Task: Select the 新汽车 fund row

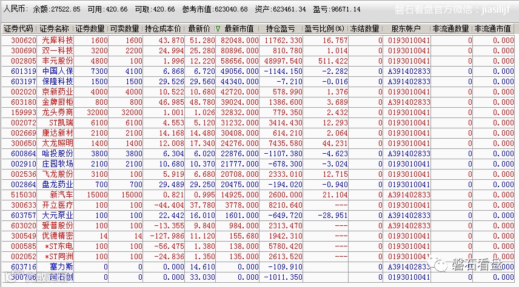Action: (258, 195)
